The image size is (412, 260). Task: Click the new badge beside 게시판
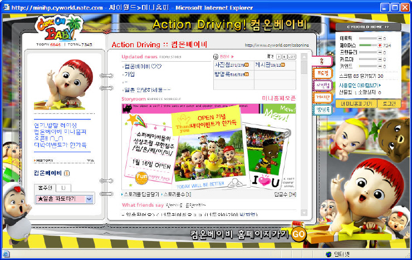(x=283, y=65)
